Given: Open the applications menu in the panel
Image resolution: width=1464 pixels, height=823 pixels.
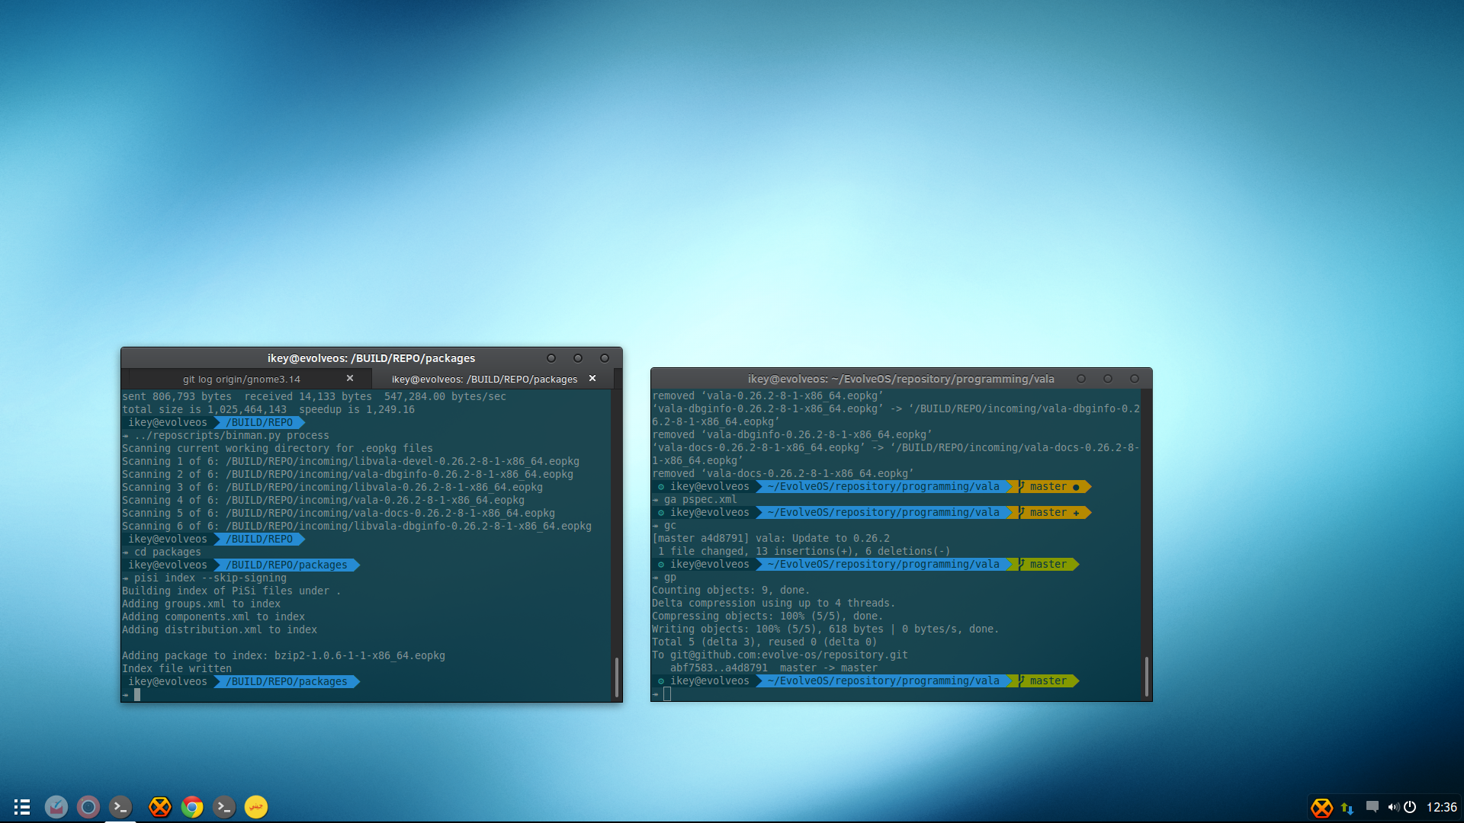Looking at the screenshot, I should 22,807.
